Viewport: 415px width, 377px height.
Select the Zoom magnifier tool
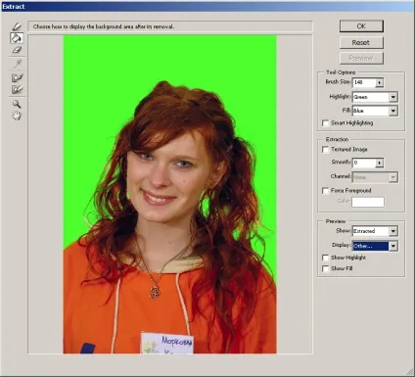17,104
